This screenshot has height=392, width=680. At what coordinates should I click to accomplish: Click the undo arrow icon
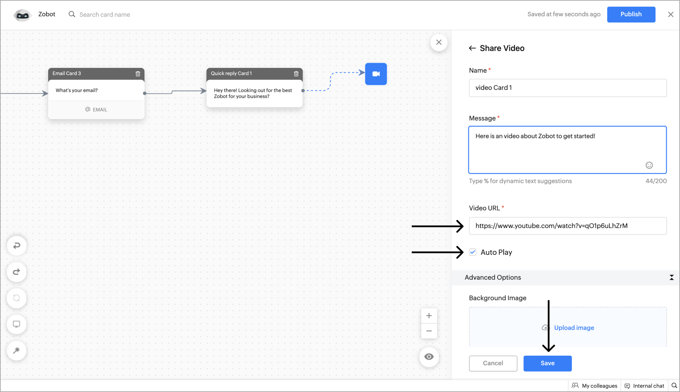tap(16, 246)
